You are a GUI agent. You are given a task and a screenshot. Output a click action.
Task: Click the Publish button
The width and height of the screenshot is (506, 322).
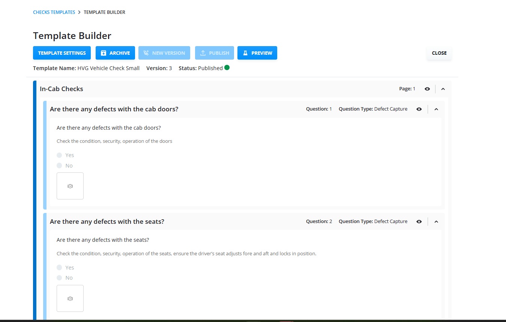[x=215, y=53]
